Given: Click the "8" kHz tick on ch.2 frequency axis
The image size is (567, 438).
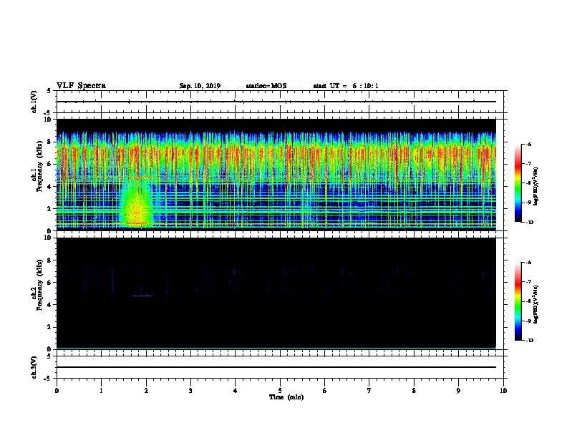Looking at the screenshot, I should pyautogui.click(x=49, y=261).
